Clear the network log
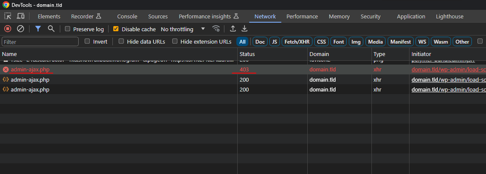 (20, 29)
